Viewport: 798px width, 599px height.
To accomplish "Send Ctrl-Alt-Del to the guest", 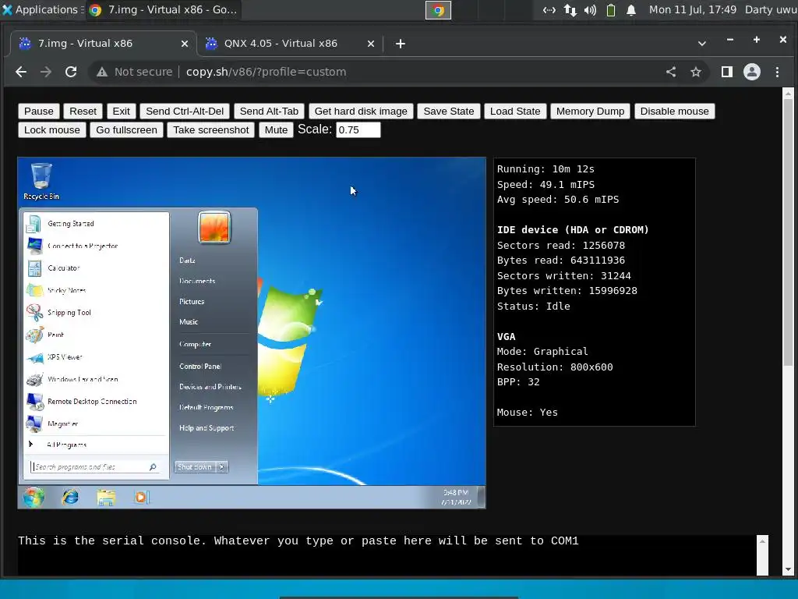I will [x=185, y=111].
